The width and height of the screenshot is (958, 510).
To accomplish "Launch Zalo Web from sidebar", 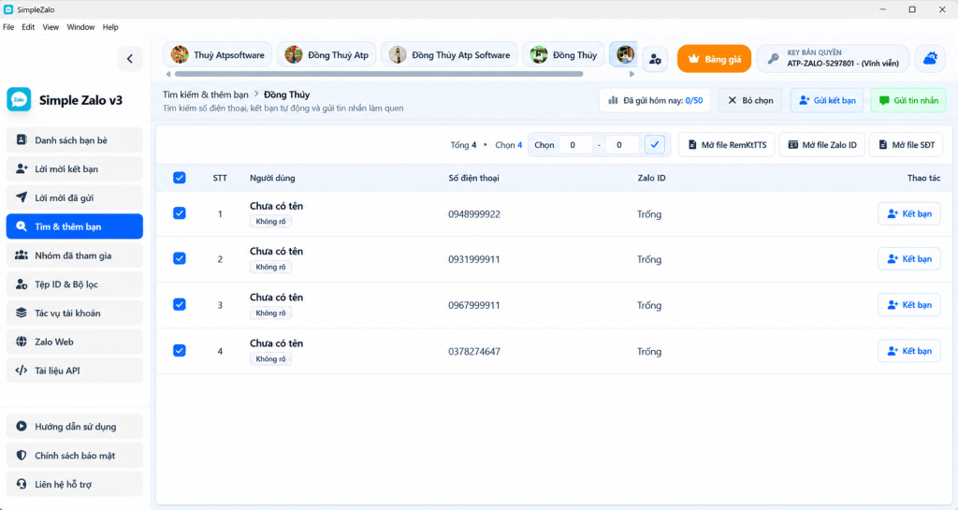I will [75, 342].
